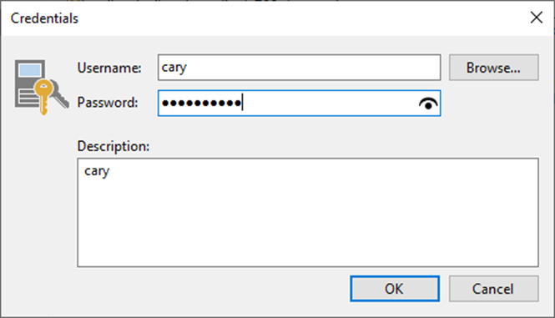Image resolution: width=555 pixels, height=318 pixels.
Task: Click the Description: label
Action: [x=114, y=146]
